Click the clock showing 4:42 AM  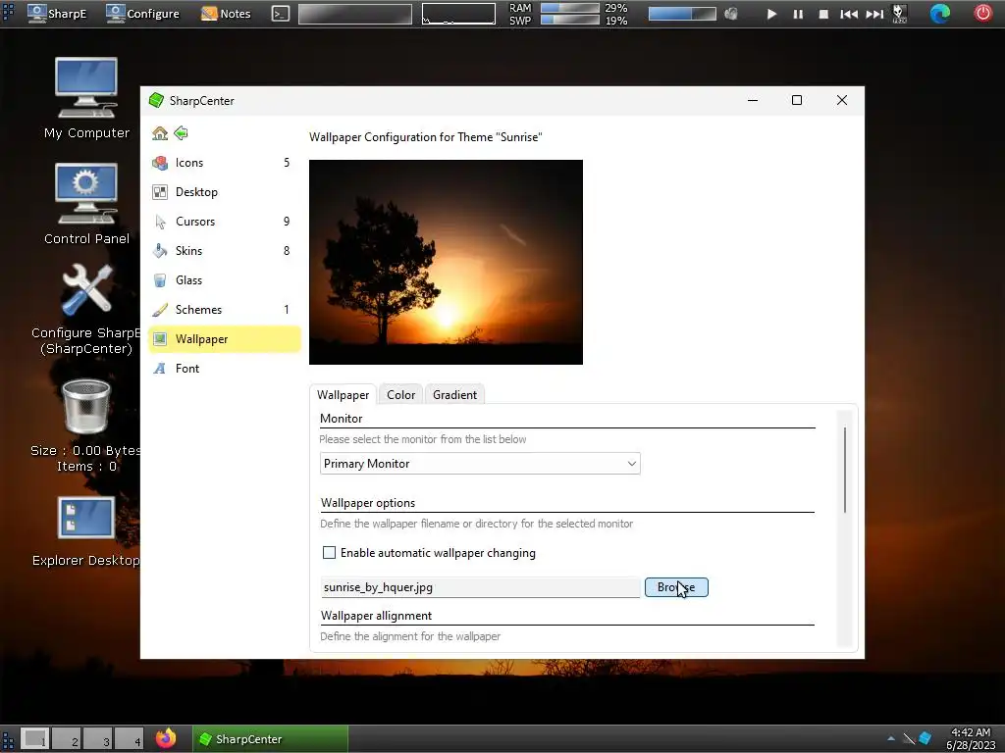[970, 739]
